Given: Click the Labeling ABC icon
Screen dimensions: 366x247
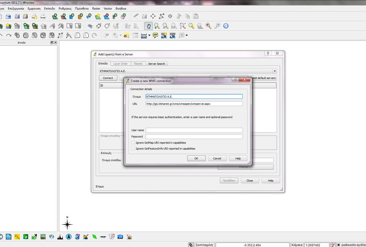Looking at the screenshot, I should (x=90, y=26).
